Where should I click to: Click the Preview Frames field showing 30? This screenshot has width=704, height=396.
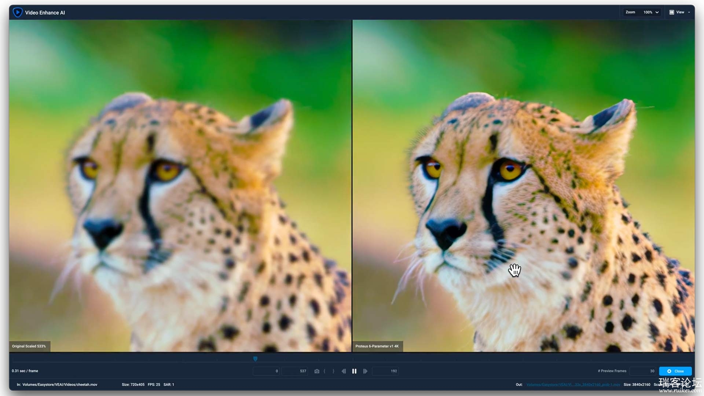643,371
